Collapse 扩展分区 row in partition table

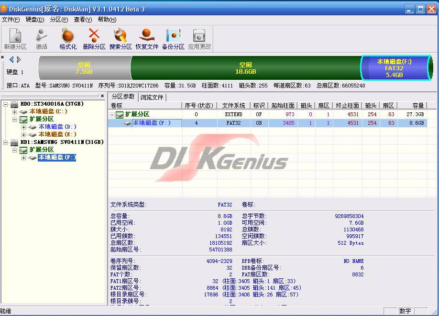(112, 115)
